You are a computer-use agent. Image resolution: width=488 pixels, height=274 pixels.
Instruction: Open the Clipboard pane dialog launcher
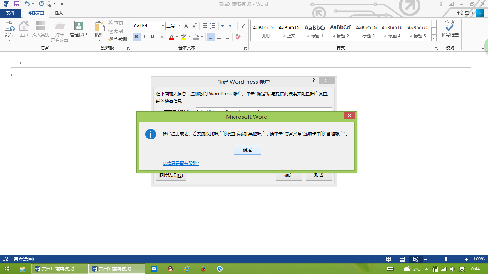coord(128,49)
